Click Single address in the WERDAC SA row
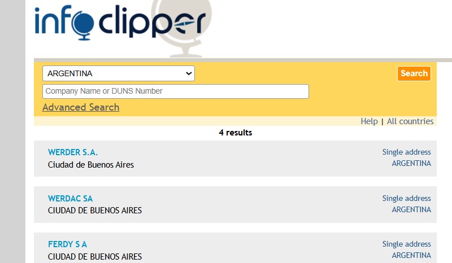 point(406,199)
